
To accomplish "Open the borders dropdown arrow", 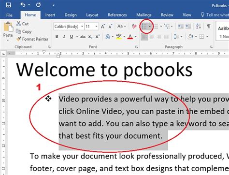I will pyautogui.click(x=207, y=37).
